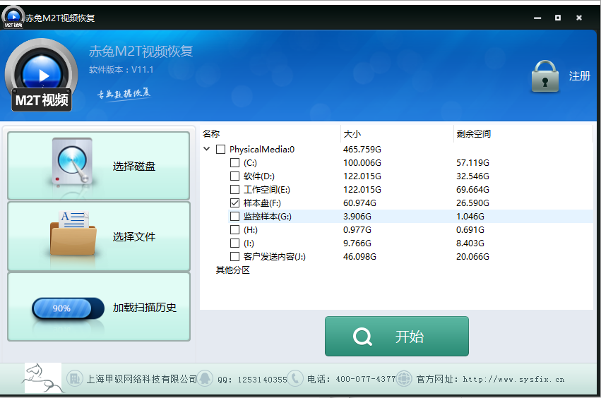Click the 465.759G size value
This screenshot has width=601, height=398.
click(x=362, y=150)
